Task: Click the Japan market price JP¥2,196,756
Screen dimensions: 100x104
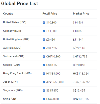Action: 82,82
